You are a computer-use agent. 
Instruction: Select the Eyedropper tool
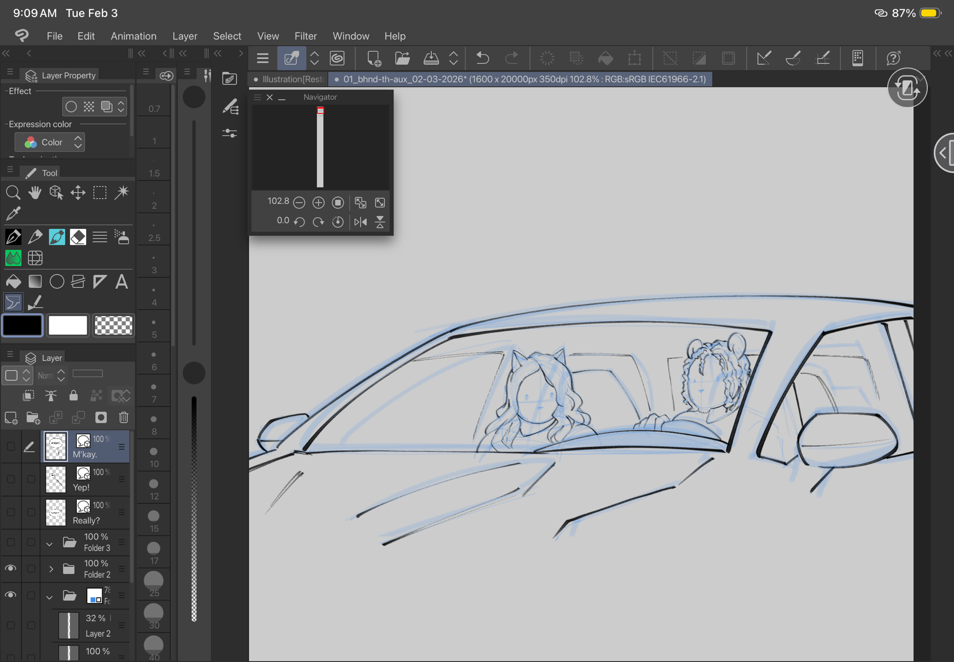(13, 214)
